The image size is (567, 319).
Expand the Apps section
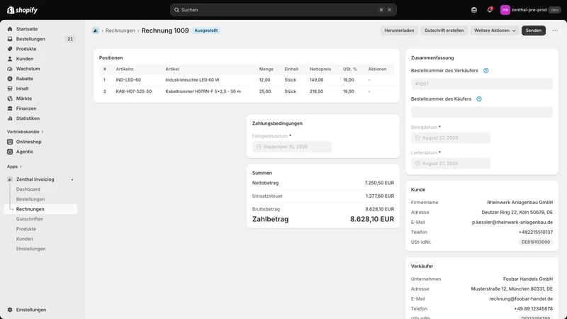pyautogui.click(x=14, y=167)
